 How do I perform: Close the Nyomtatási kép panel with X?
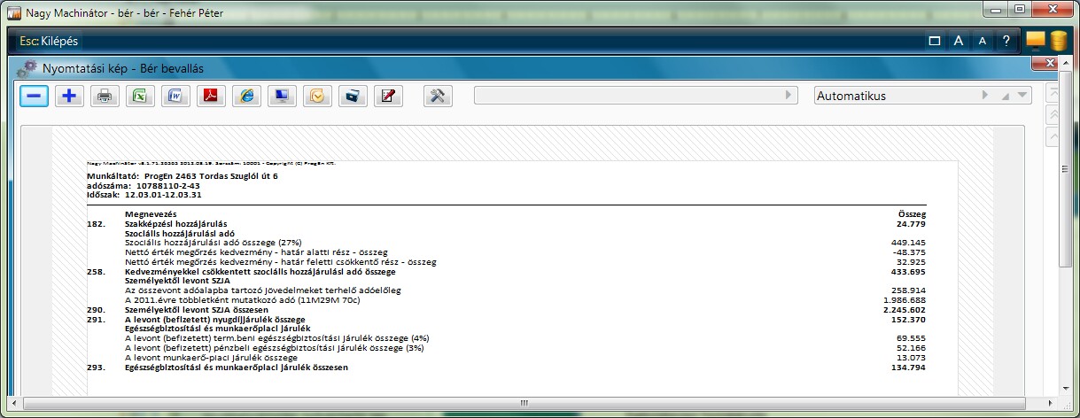point(1051,63)
